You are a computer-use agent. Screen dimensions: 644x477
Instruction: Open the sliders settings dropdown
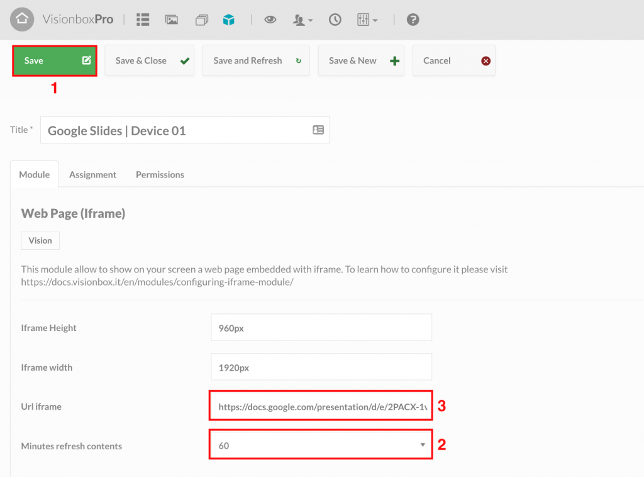(x=367, y=20)
